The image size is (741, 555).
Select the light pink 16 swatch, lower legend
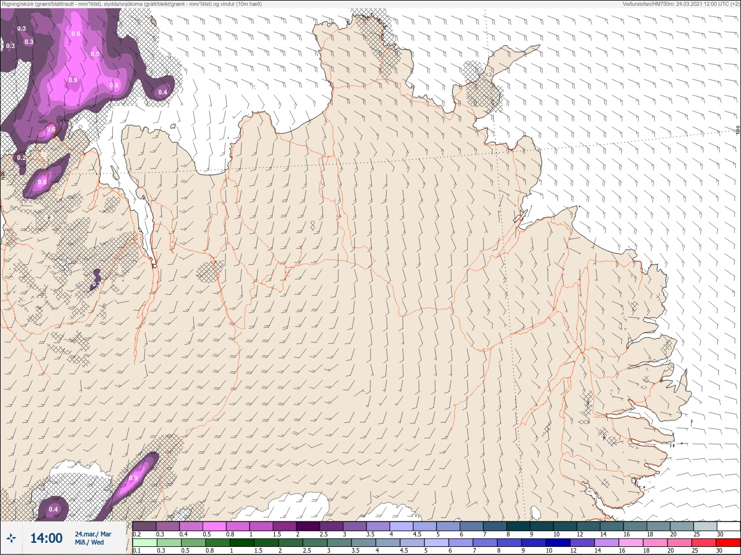point(630,543)
